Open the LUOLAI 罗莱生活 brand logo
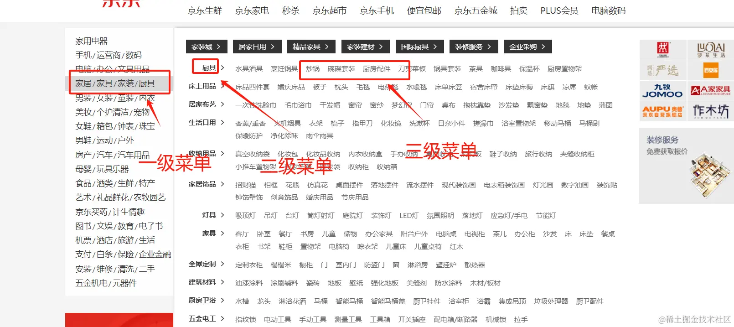The image size is (734, 327). (x=711, y=49)
